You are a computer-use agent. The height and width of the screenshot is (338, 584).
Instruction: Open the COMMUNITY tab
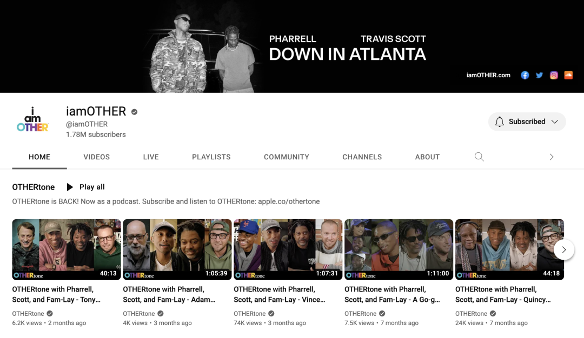pos(287,157)
